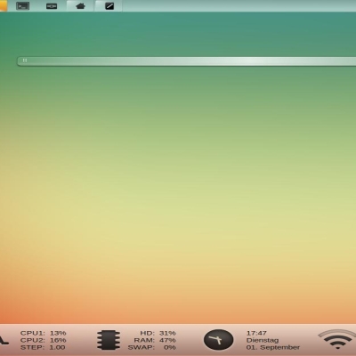Click the HD 31% usage readout
Screen dimensions: 356x356
coord(158,333)
